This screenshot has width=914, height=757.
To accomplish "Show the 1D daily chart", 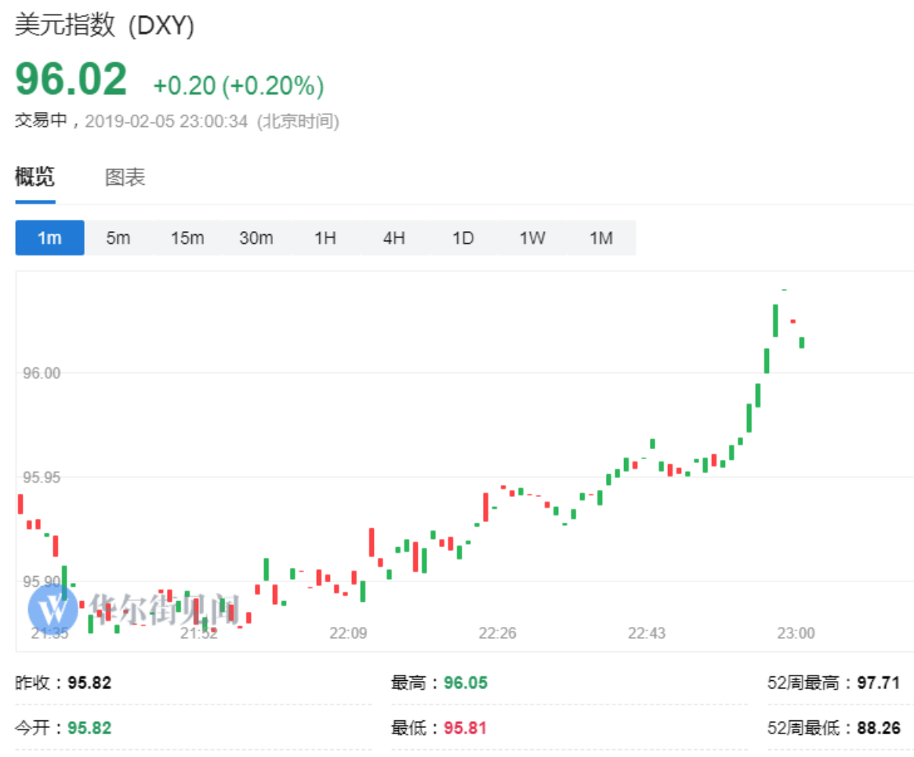I will tap(463, 237).
